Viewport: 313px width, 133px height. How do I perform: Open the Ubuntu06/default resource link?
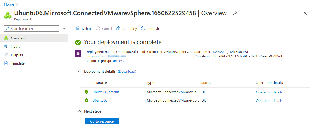pos(105,92)
